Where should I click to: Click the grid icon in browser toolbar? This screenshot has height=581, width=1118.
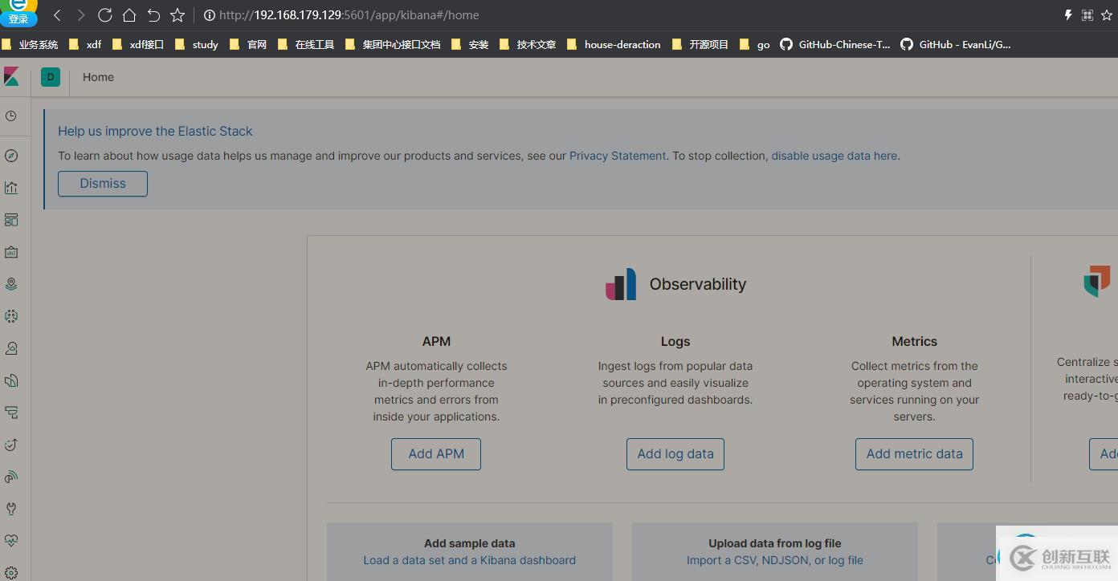pyautogui.click(x=1087, y=15)
